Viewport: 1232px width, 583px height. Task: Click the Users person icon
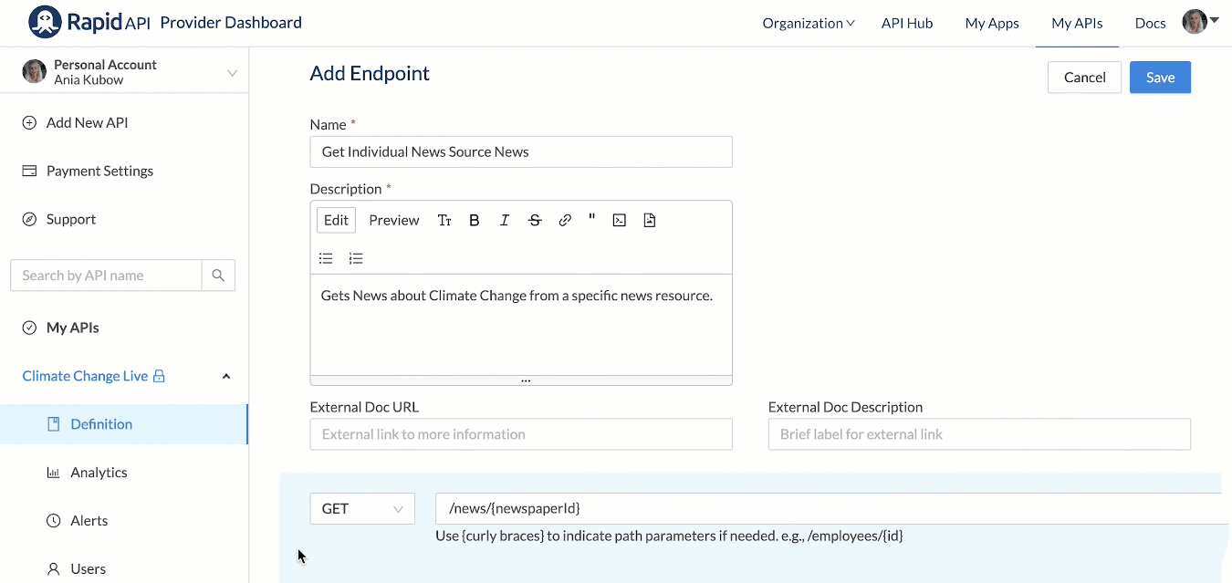(x=53, y=569)
